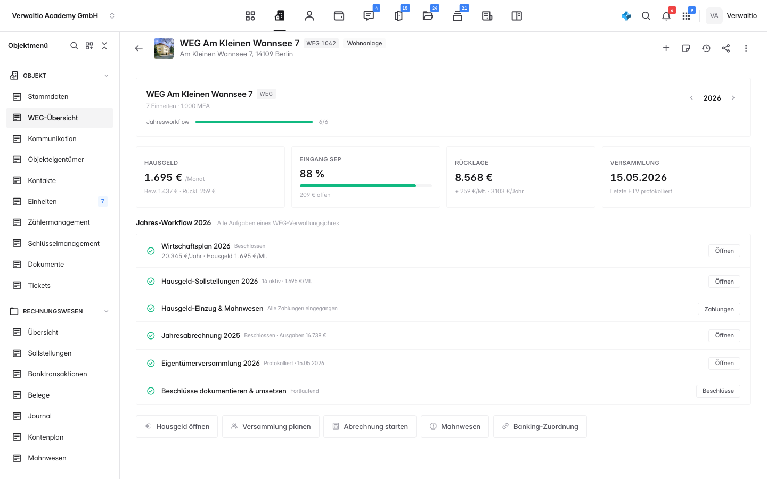Click the Banking-Zuordnung button
The height and width of the screenshot is (479, 767).
[540, 427]
